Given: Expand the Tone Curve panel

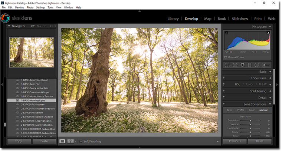Looking at the screenshot, I should (x=270, y=78).
